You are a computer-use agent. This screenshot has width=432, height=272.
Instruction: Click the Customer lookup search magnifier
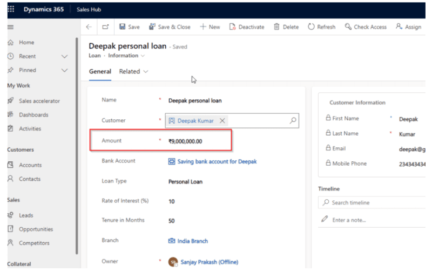[x=293, y=121]
